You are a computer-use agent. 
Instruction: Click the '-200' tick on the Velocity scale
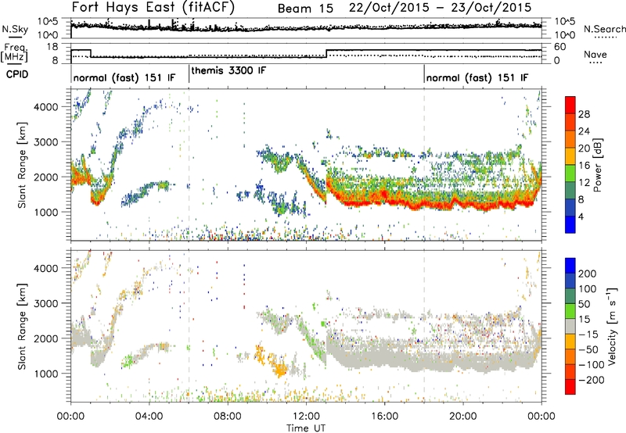[x=592, y=380]
